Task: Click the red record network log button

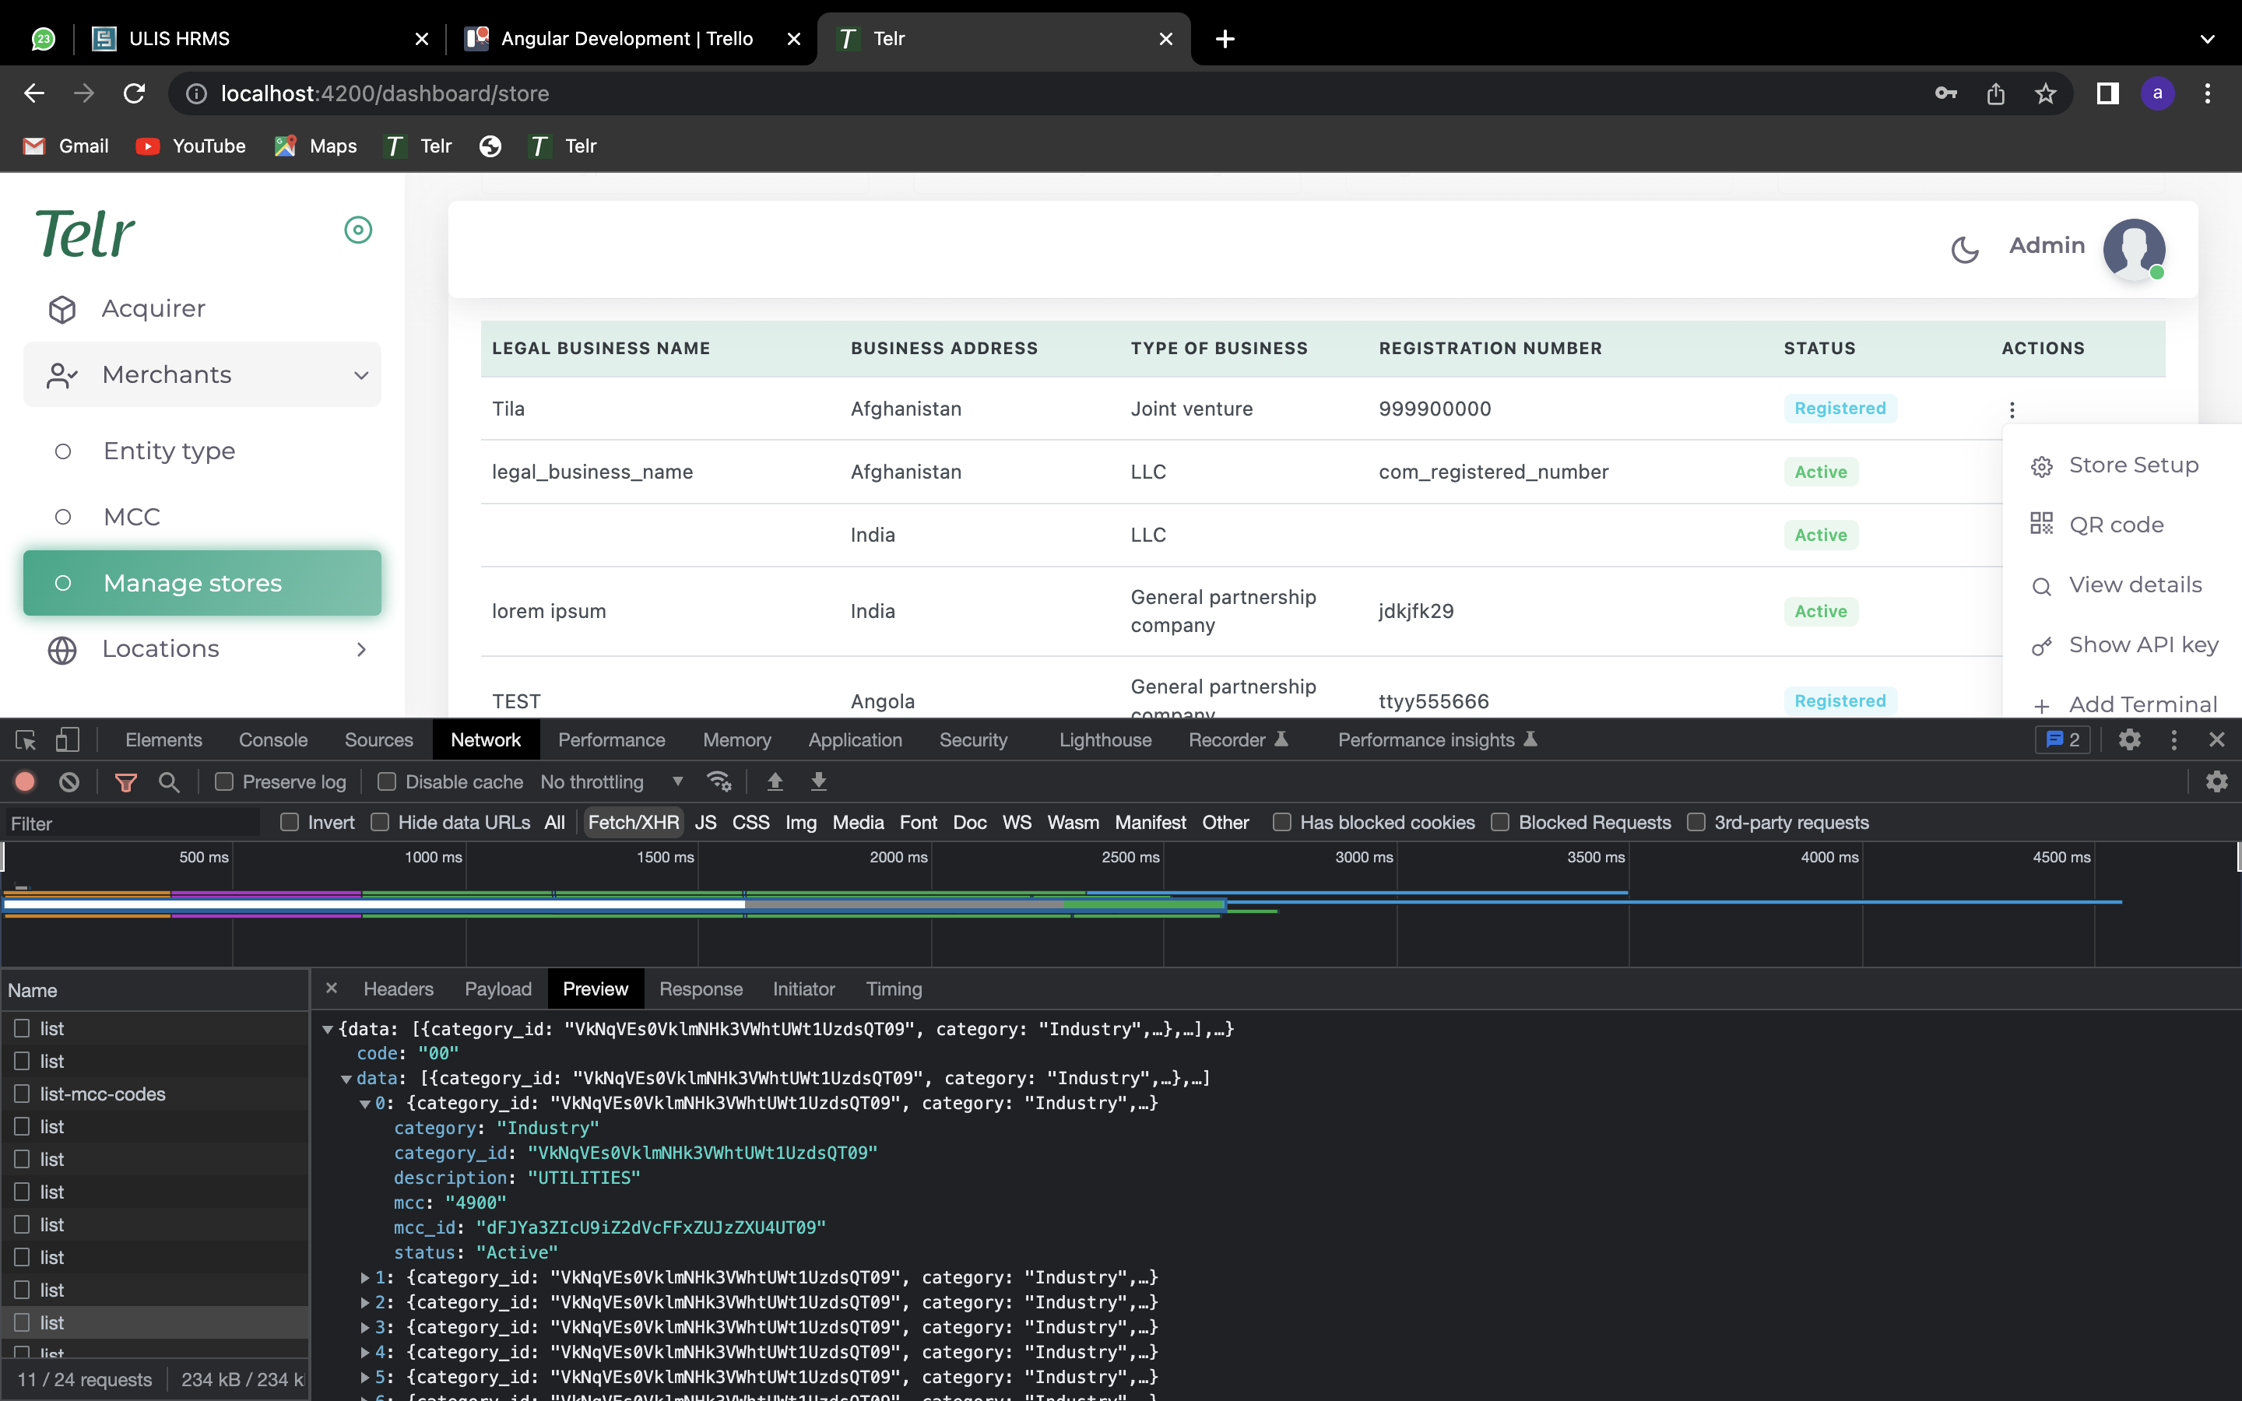Action: pyautogui.click(x=25, y=782)
